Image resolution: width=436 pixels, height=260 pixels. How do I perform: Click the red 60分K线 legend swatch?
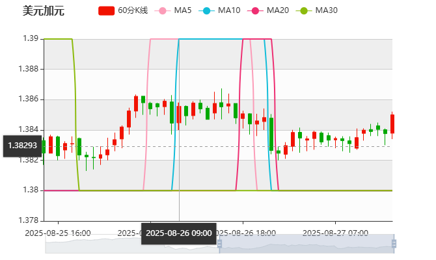click(x=106, y=11)
